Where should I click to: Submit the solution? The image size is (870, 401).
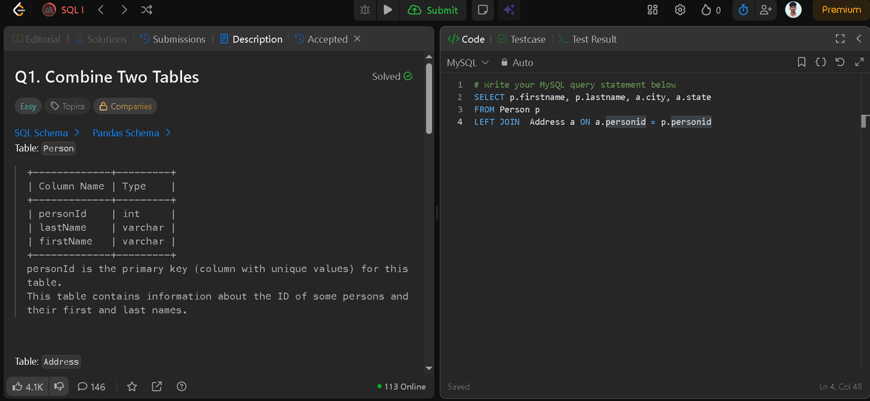[x=434, y=10]
